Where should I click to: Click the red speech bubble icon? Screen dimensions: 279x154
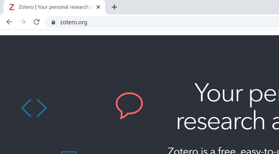tap(129, 105)
